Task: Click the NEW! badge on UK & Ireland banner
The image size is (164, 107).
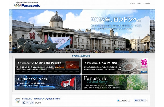Action: [x=144, y=72]
